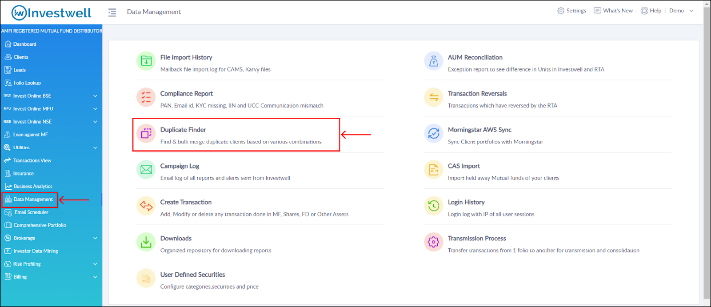Click the Insurance icon in sidebar
Viewport: 711px width, 307px height.
(x=8, y=173)
